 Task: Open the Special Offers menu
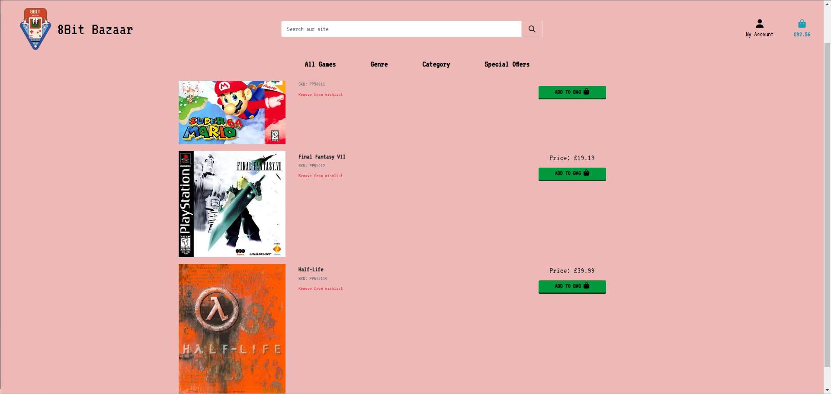coord(507,64)
